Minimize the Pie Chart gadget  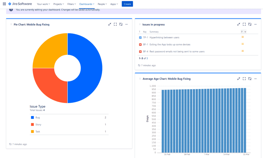(x=110, y=24)
